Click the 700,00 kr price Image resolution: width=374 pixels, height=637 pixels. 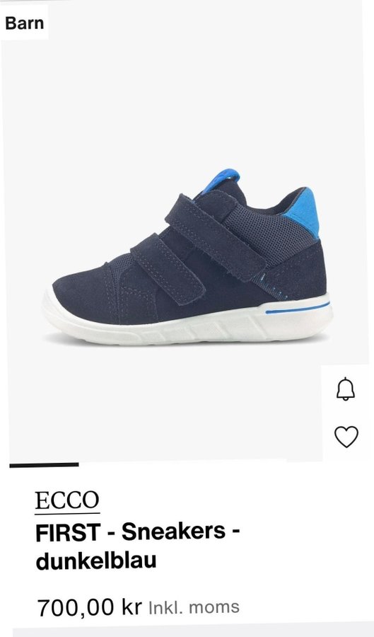click(x=89, y=607)
